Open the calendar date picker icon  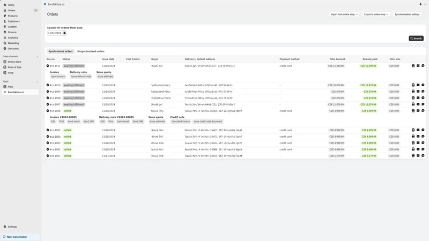[x=64, y=33]
